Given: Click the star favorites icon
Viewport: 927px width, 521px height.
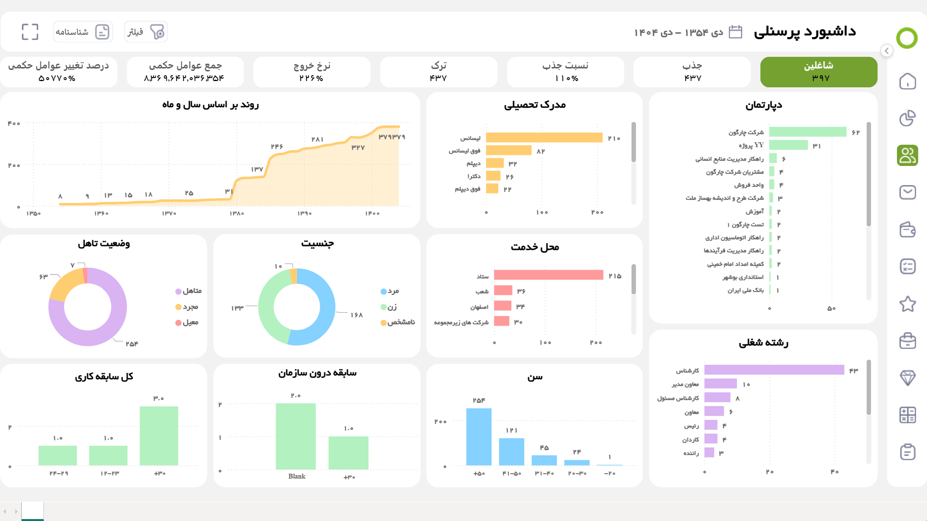Looking at the screenshot, I should [907, 304].
